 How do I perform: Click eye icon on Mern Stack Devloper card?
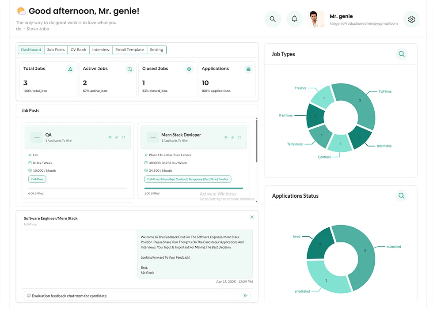point(226,137)
